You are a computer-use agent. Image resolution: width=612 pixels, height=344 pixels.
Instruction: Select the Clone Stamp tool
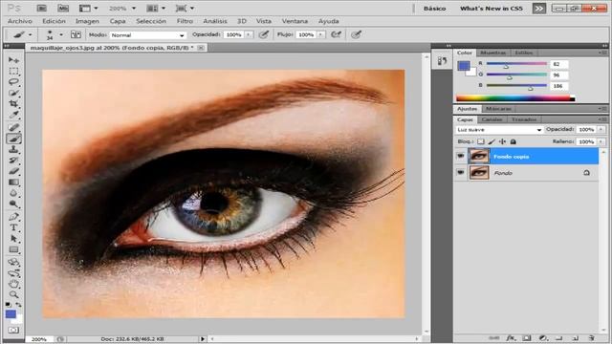point(13,149)
